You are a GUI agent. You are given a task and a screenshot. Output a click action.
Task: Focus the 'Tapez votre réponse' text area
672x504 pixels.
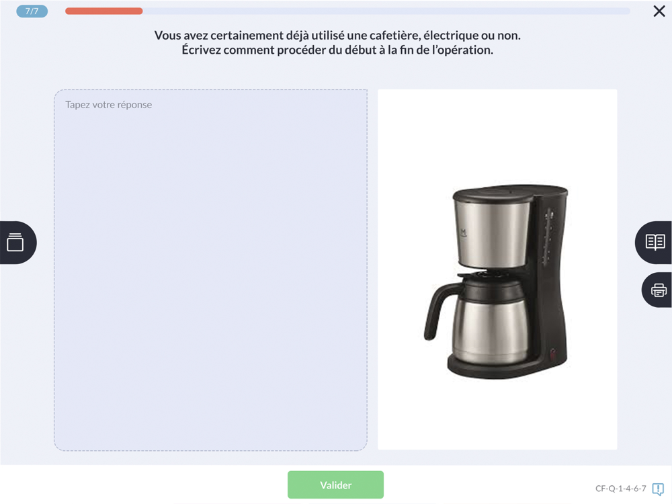pos(210,270)
